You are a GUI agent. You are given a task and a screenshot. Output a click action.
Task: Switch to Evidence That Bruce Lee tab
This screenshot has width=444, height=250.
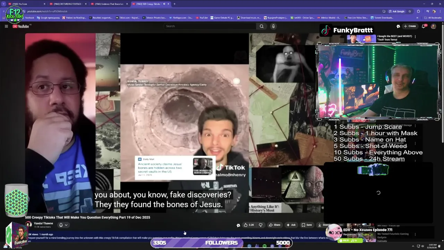click(x=109, y=4)
